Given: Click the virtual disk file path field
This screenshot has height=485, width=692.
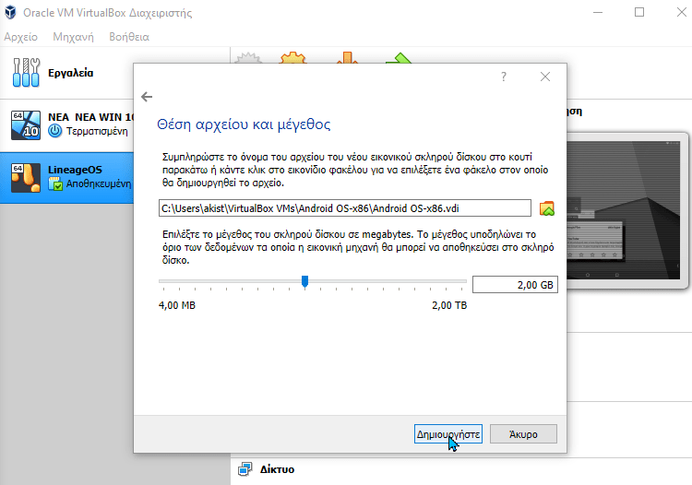Looking at the screenshot, I should 345,208.
